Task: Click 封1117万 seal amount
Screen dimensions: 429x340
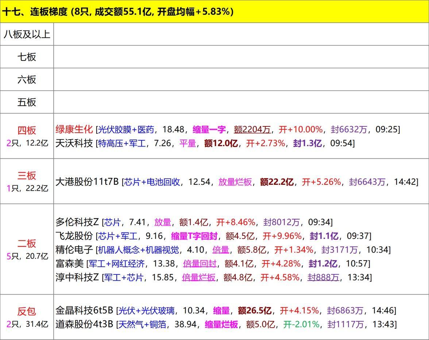Action: pyautogui.click(x=346, y=324)
